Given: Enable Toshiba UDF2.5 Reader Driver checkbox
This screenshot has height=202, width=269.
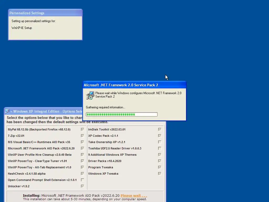Looking at the screenshot, I should pyautogui.click(x=160, y=148).
